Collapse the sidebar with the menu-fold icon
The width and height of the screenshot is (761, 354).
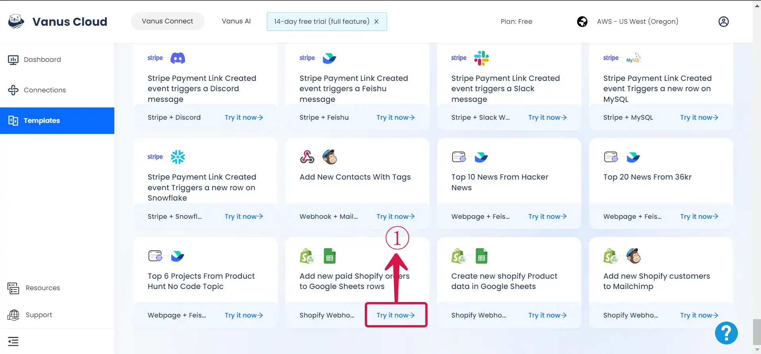(13, 341)
